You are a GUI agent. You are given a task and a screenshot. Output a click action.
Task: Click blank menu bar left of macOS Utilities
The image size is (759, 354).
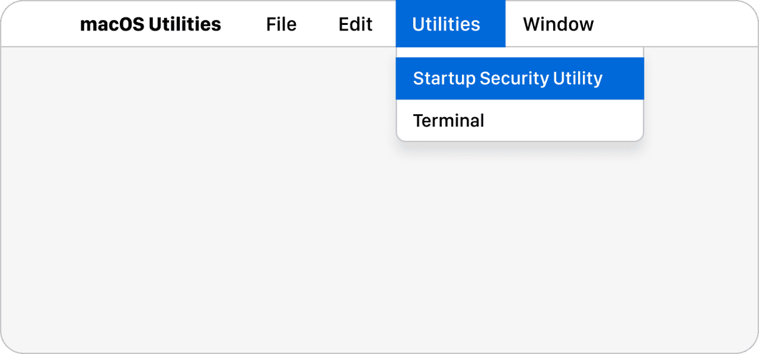[37, 24]
